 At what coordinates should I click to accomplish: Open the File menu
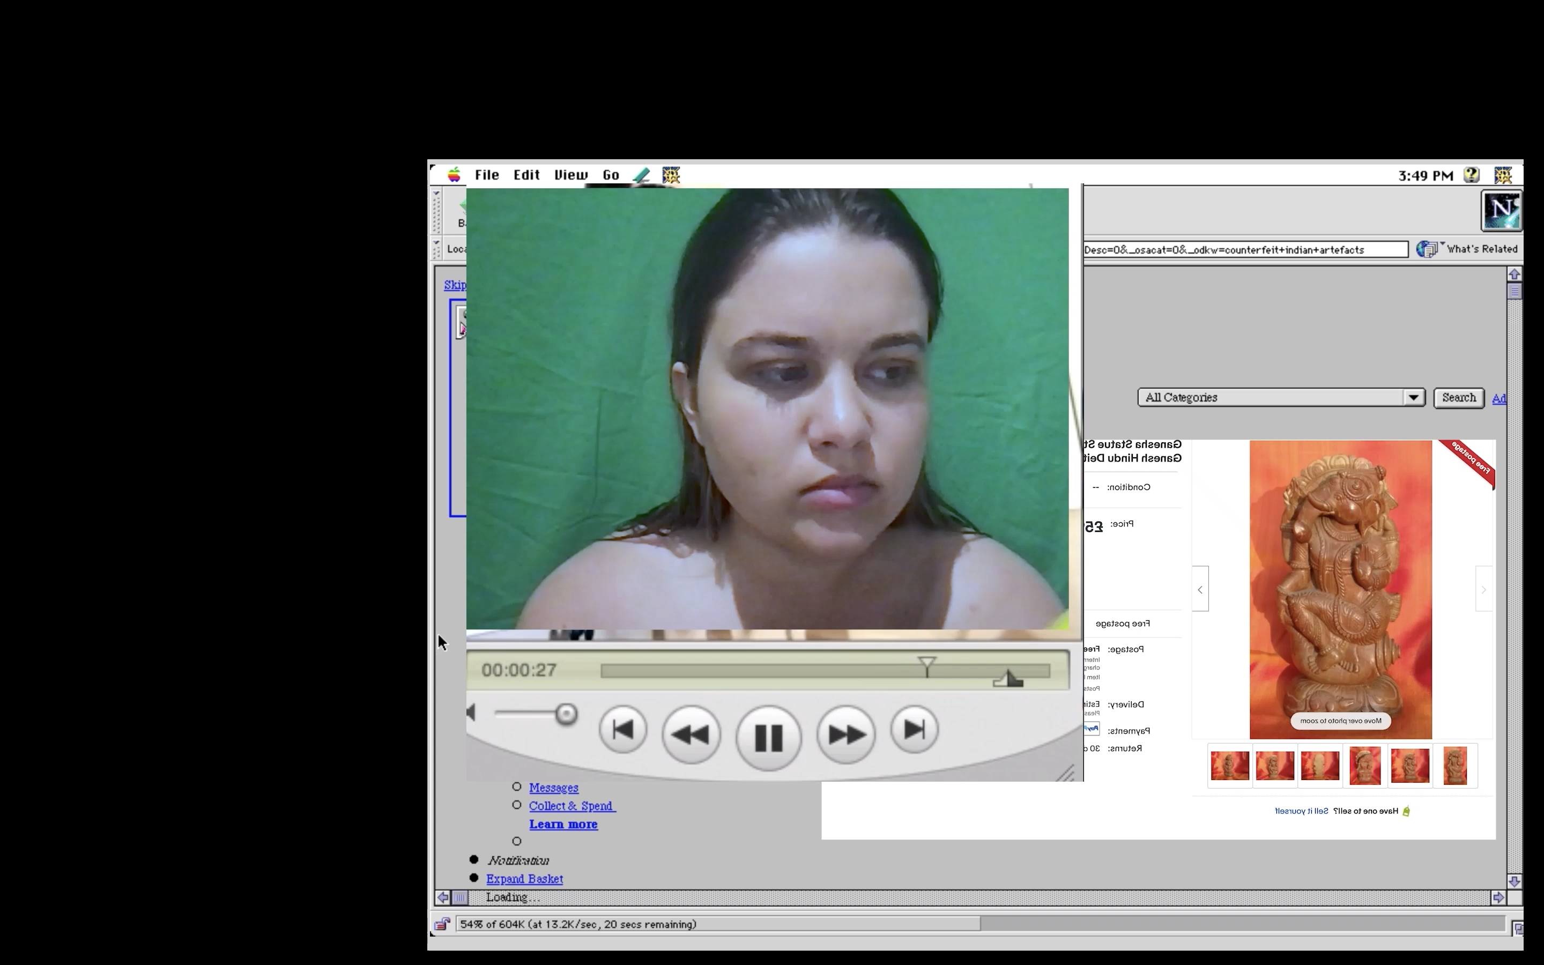click(x=486, y=175)
